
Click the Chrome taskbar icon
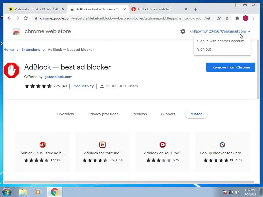54,192
